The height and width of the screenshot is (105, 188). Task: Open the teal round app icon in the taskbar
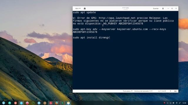[10, 103]
